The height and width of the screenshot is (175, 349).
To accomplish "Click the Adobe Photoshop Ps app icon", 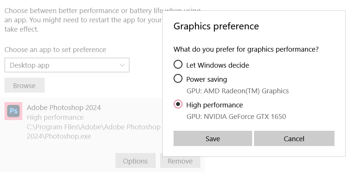I will (x=13, y=111).
